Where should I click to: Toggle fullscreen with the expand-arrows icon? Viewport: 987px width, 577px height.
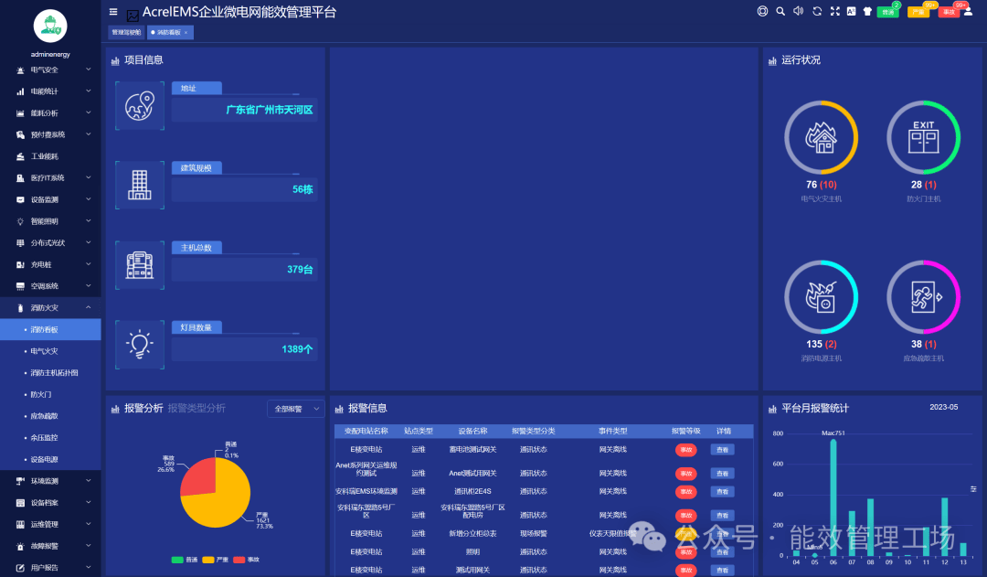834,11
